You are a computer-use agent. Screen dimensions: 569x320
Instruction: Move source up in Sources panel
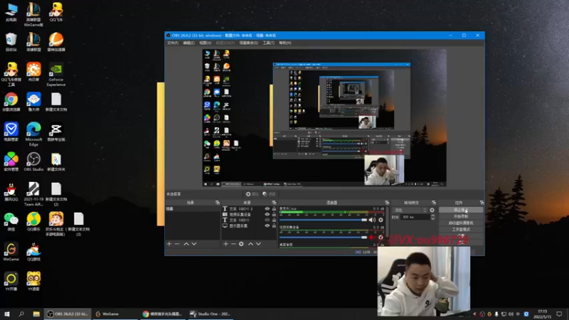pyautogui.click(x=250, y=244)
